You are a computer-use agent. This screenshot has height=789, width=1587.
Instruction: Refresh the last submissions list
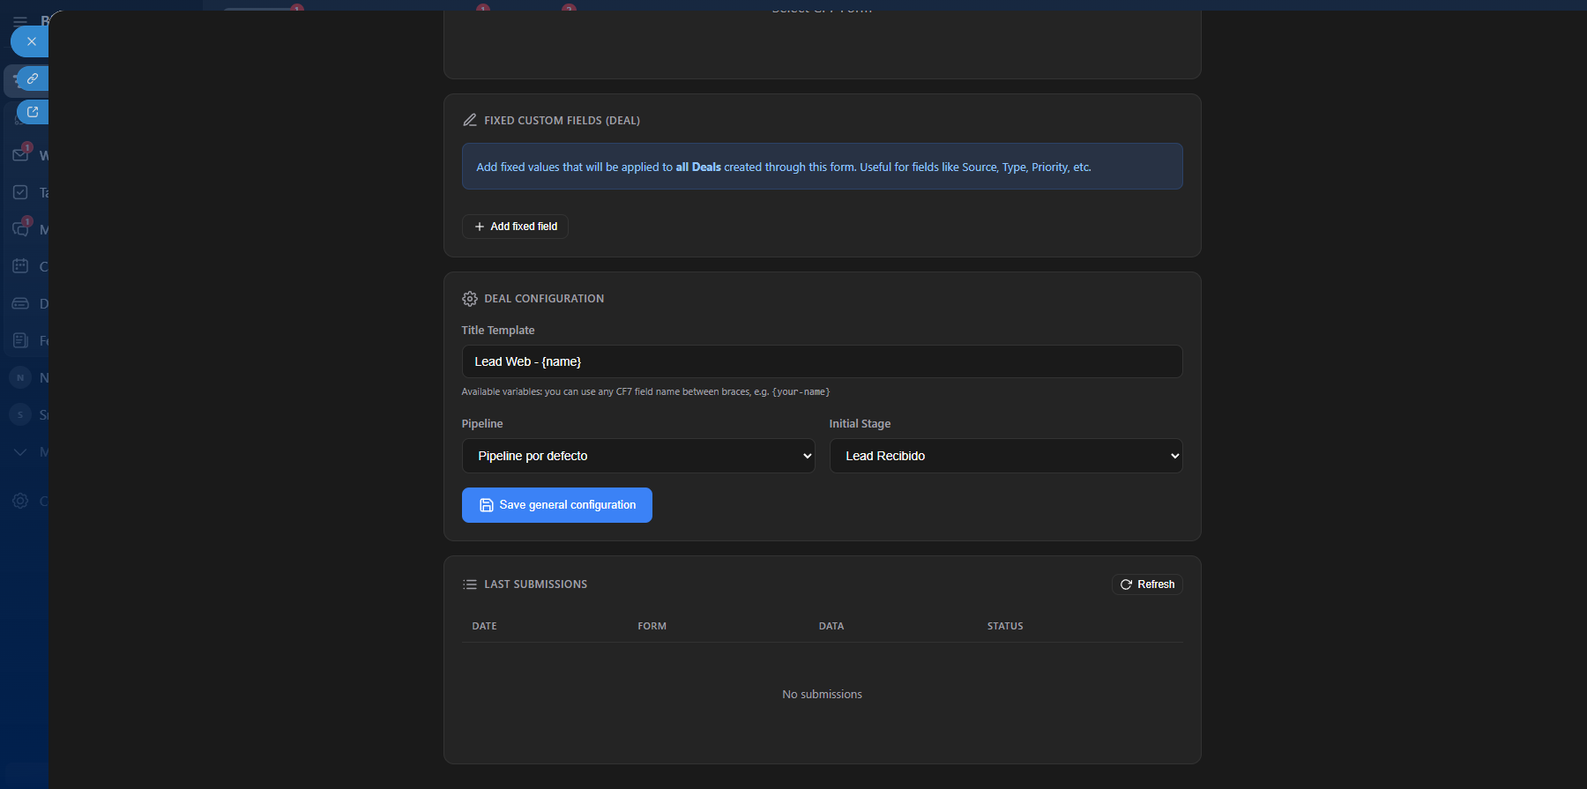(x=1147, y=584)
